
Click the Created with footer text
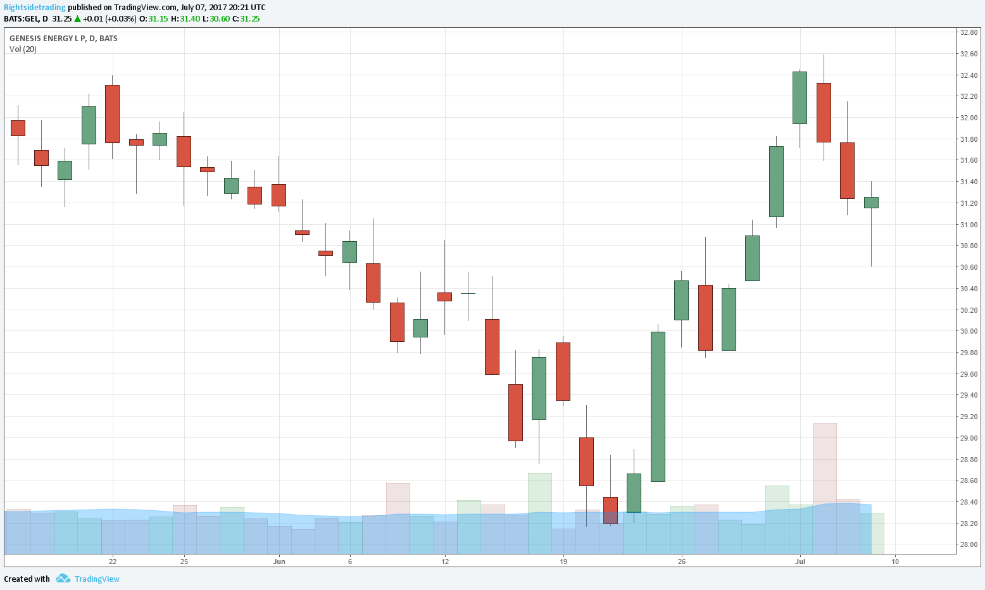tap(27, 579)
